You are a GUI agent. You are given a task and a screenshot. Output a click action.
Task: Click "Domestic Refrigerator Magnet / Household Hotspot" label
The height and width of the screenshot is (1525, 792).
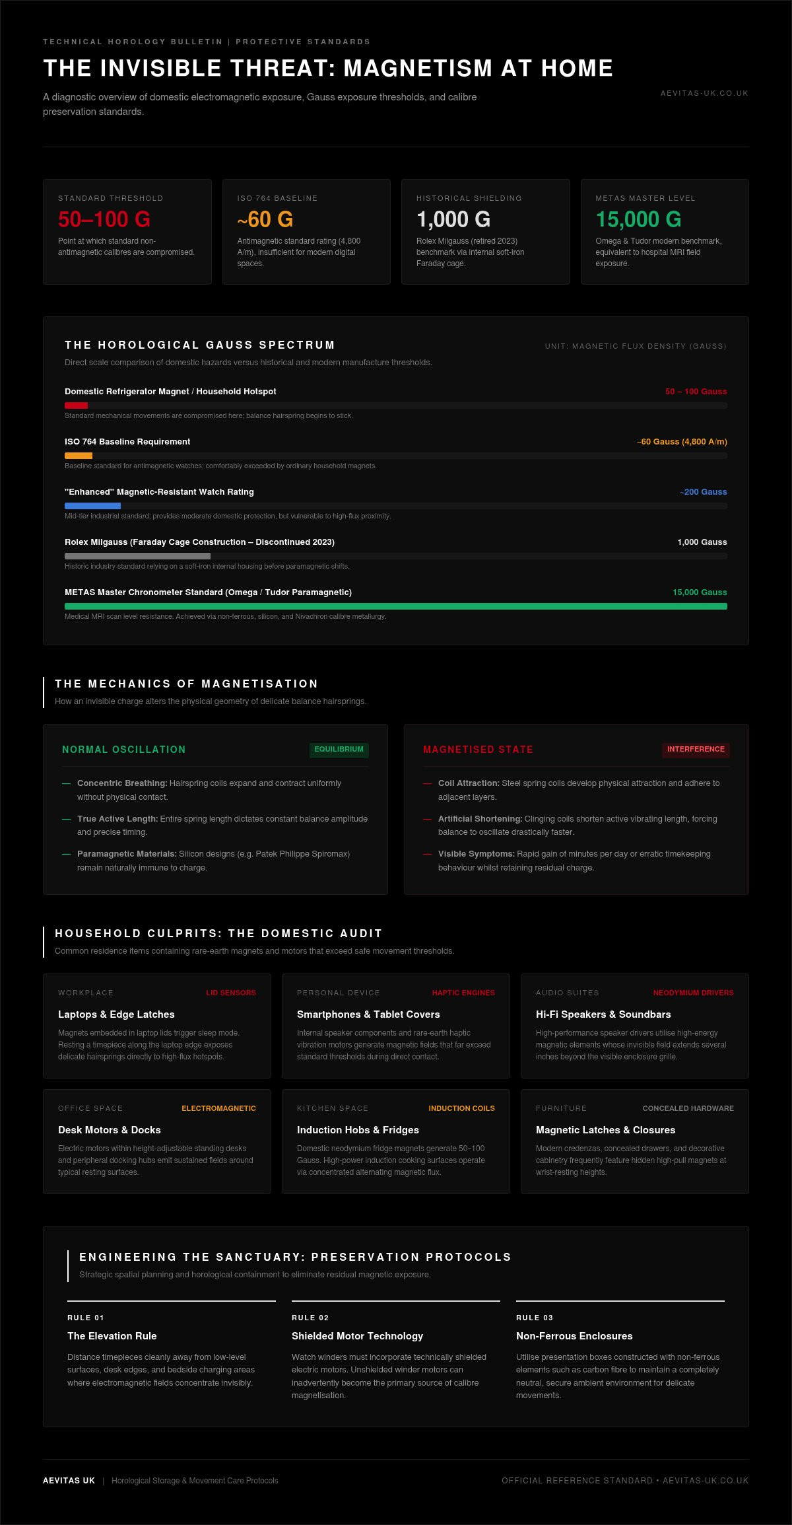[x=170, y=392]
